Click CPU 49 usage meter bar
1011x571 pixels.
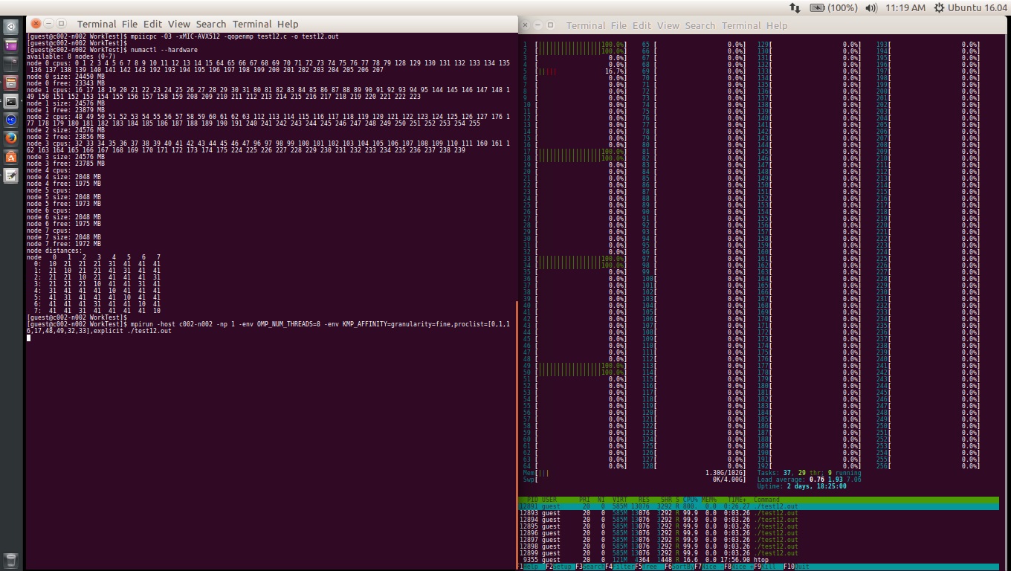coord(581,366)
